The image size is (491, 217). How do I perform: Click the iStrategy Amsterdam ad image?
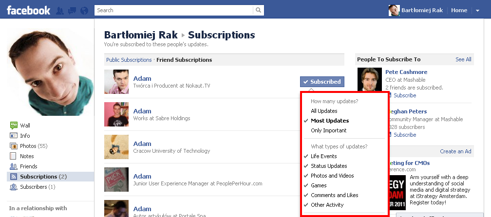397,192
